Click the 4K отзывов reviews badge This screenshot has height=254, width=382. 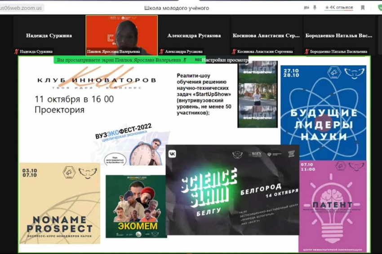click(339, 8)
